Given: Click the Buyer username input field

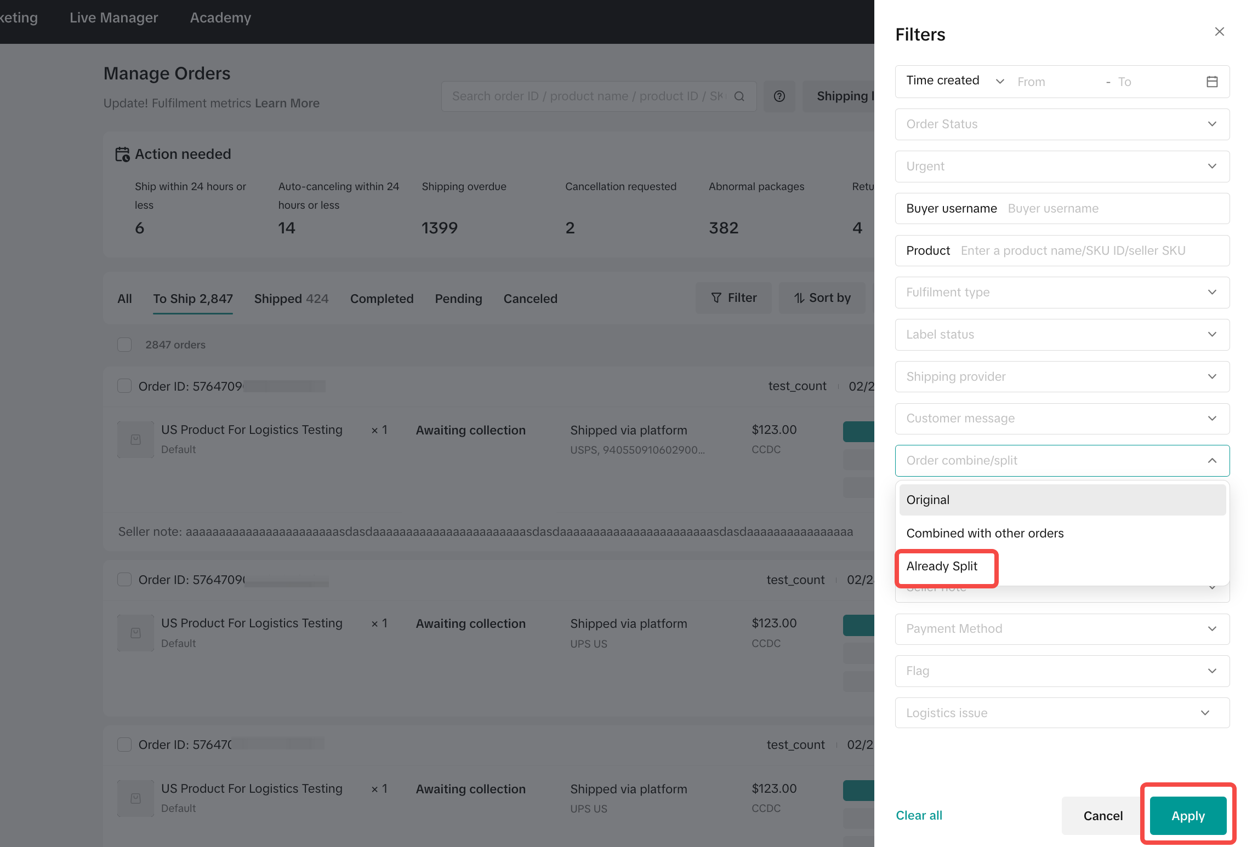Looking at the screenshot, I should click(x=1113, y=209).
